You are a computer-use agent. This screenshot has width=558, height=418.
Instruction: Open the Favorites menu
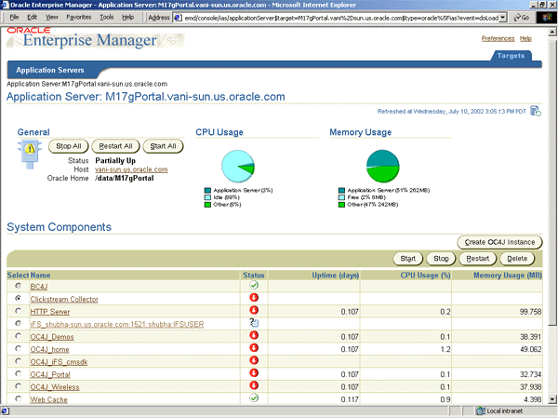pos(79,17)
